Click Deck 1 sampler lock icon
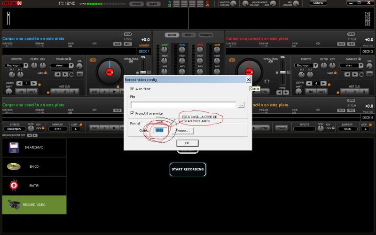 (70, 59)
